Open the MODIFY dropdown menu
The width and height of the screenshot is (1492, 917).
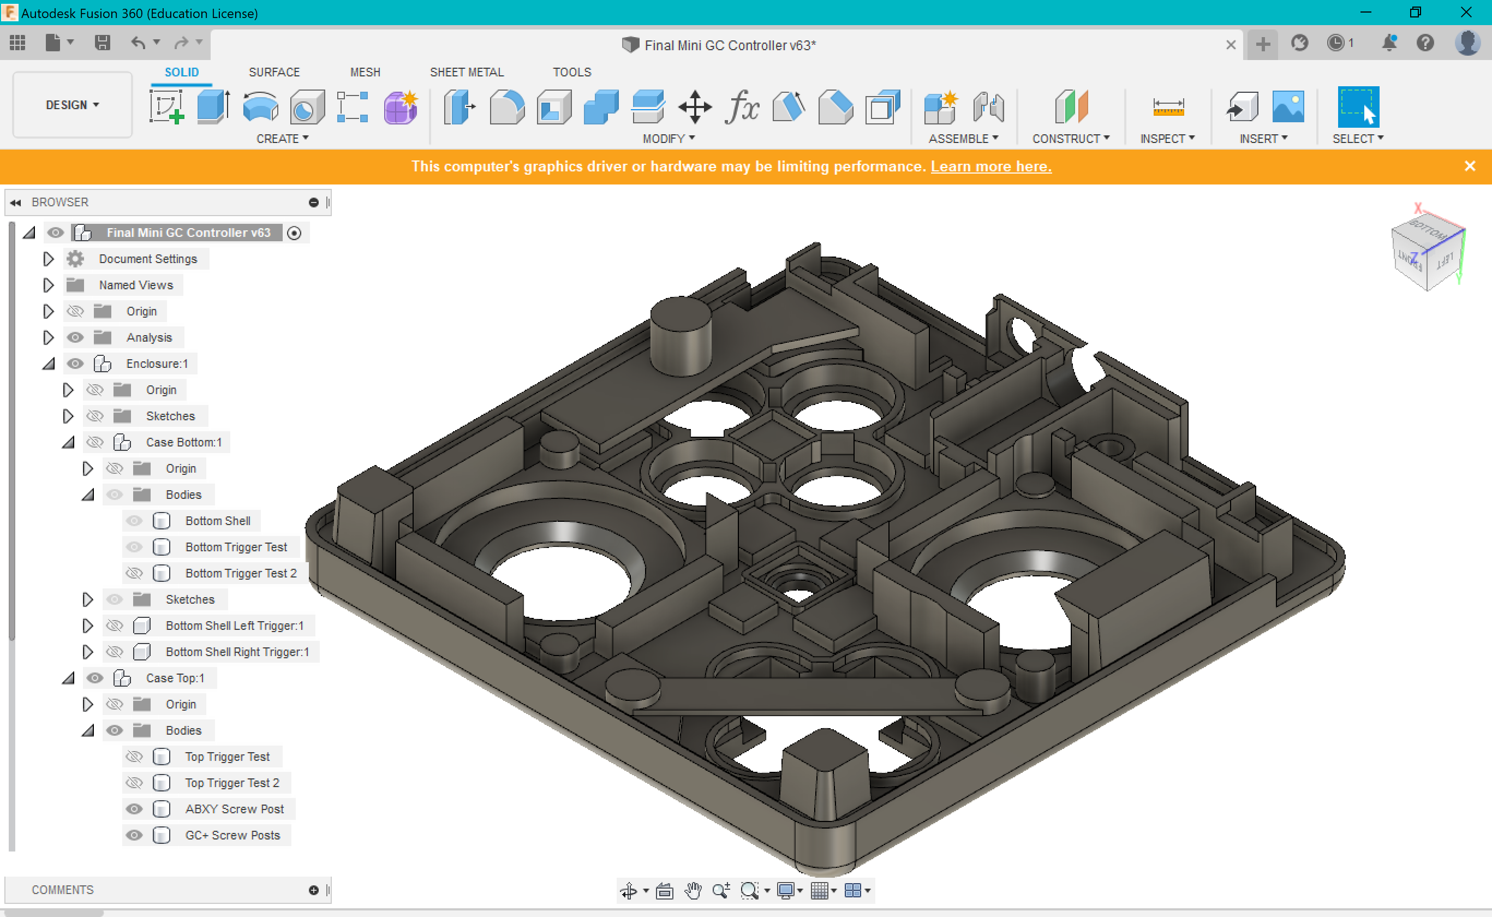667,138
